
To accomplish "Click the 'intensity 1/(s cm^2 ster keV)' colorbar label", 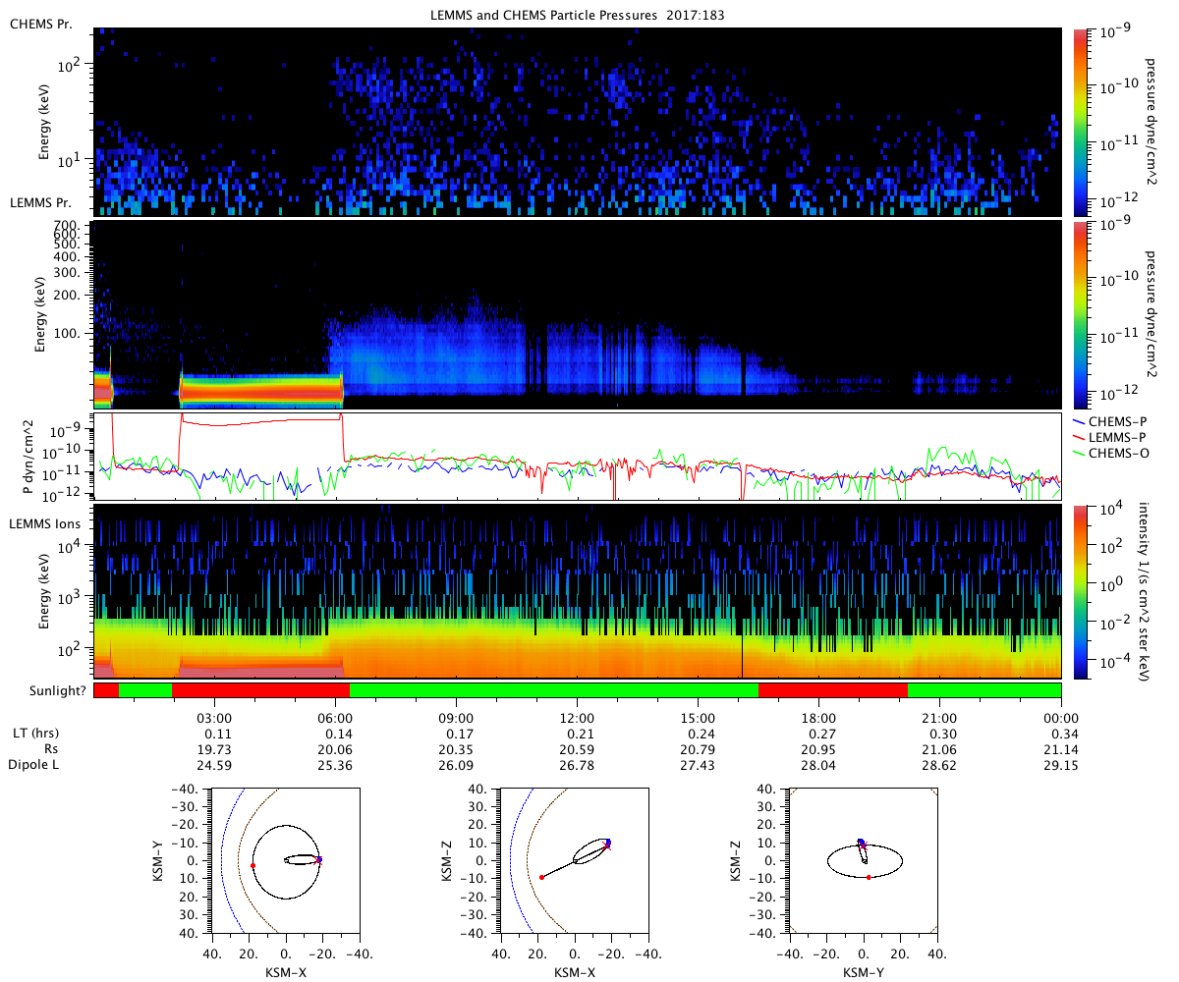I will point(1147,591).
